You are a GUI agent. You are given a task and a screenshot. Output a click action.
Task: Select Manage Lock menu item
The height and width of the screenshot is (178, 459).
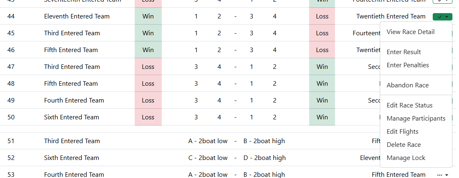click(x=406, y=158)
